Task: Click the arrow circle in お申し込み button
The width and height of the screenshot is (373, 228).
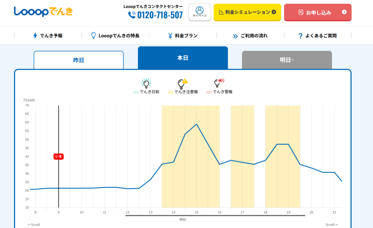Action: coord(344,12)
